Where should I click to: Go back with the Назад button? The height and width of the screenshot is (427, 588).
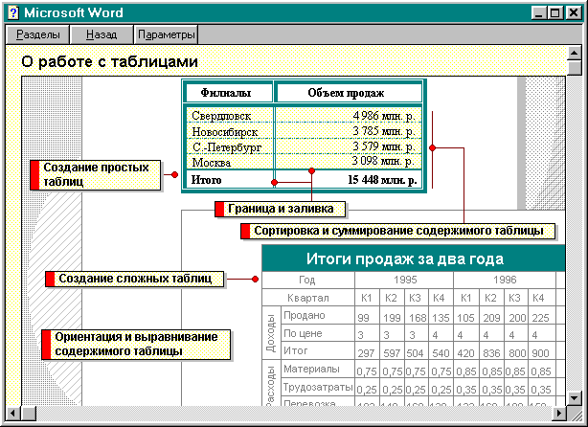[x=102, y=34]
